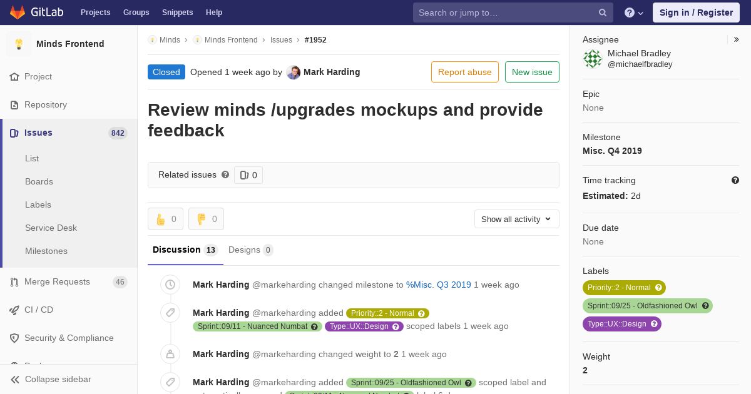Click Sign in / Register button

696,13
